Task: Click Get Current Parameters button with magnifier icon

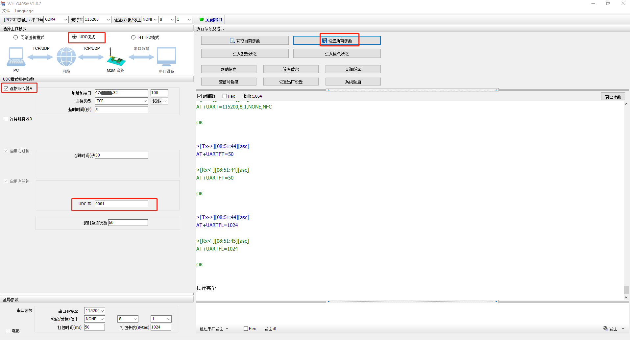Action: click(245, 40)
